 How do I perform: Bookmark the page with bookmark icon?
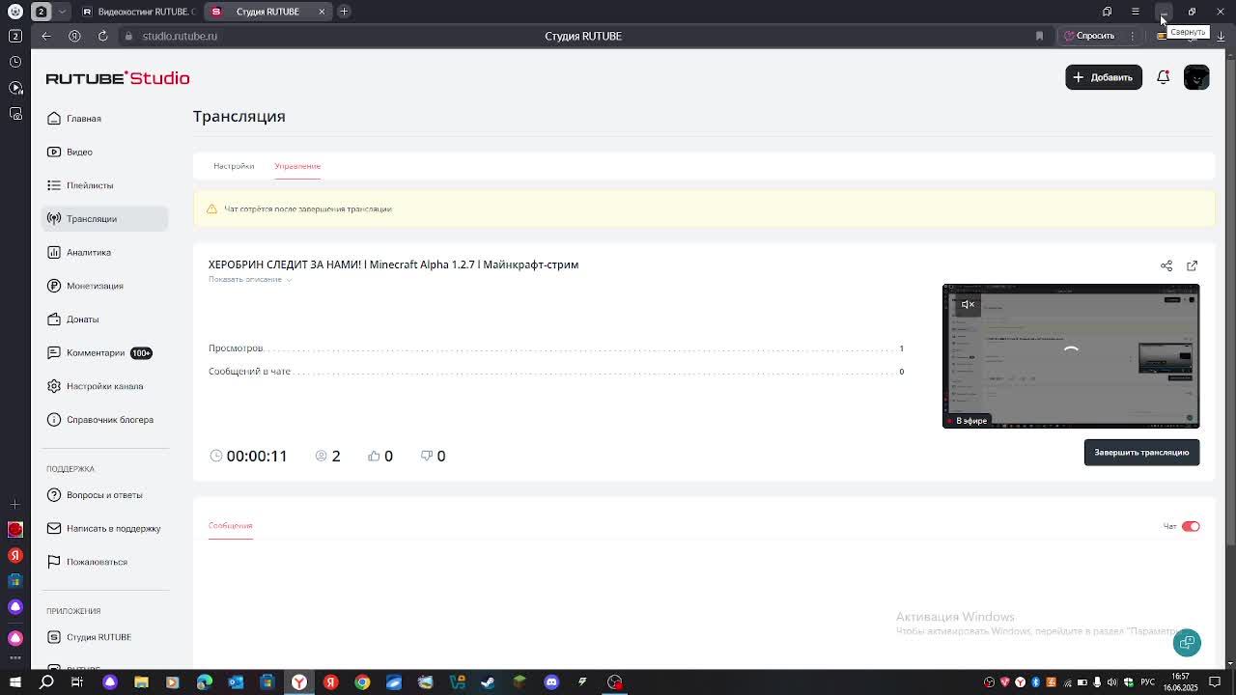[1039, 36]
